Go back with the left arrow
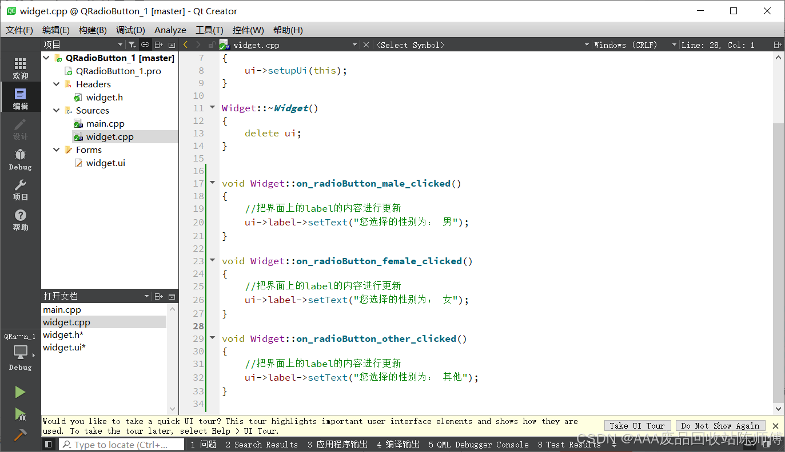785x452 pixels. click(185, 45)
